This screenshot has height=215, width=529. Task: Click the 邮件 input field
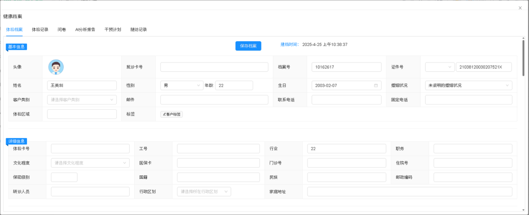click(214, 100)
